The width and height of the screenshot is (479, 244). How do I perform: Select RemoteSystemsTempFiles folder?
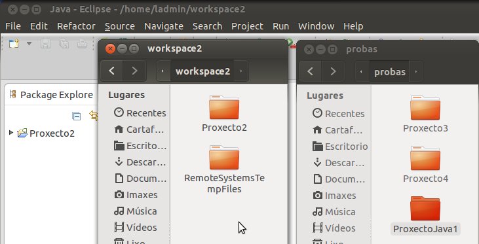224,169
